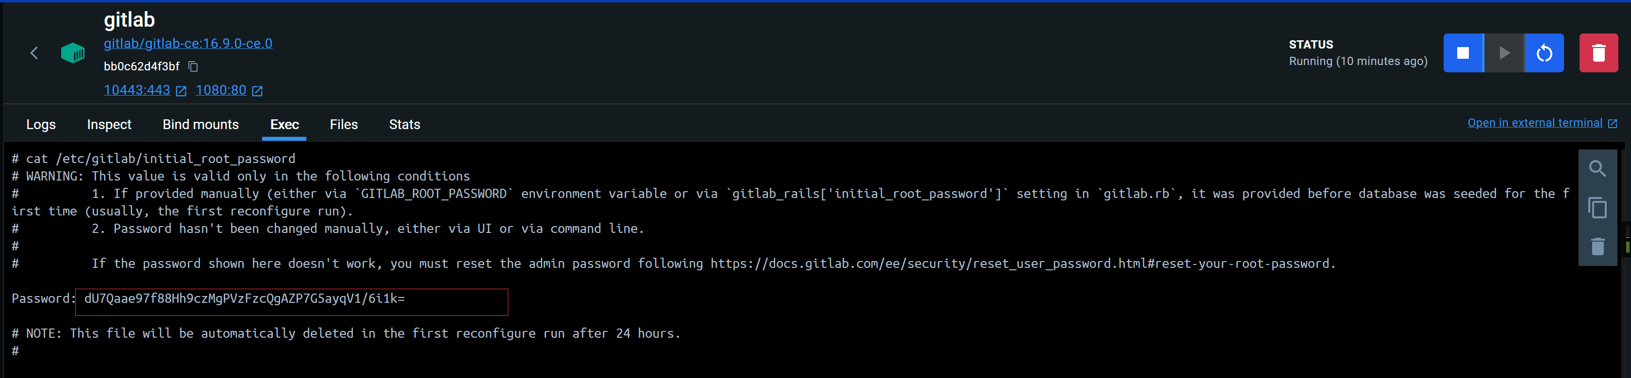
Task: Click the greyed-out start play button
Action: pyautogui.click(x=1504, y=53)
